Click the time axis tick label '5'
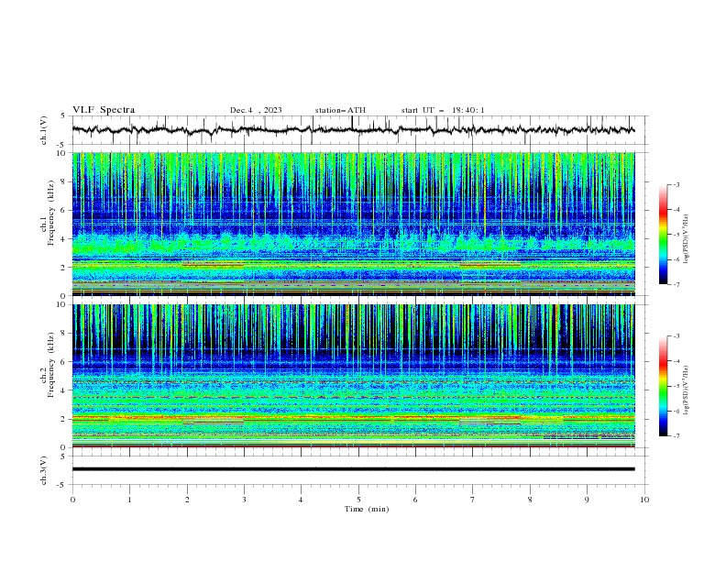 pyautogui.click(x=358, y=500)
